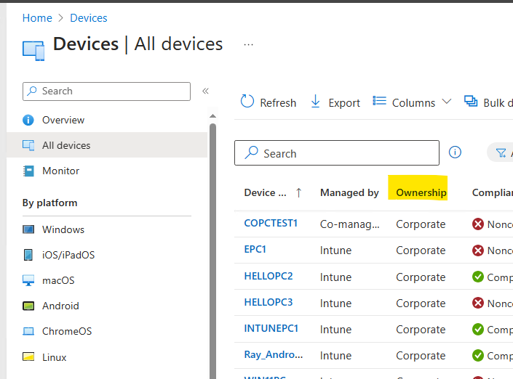Click the Add filter funnel button

(501, 152)
